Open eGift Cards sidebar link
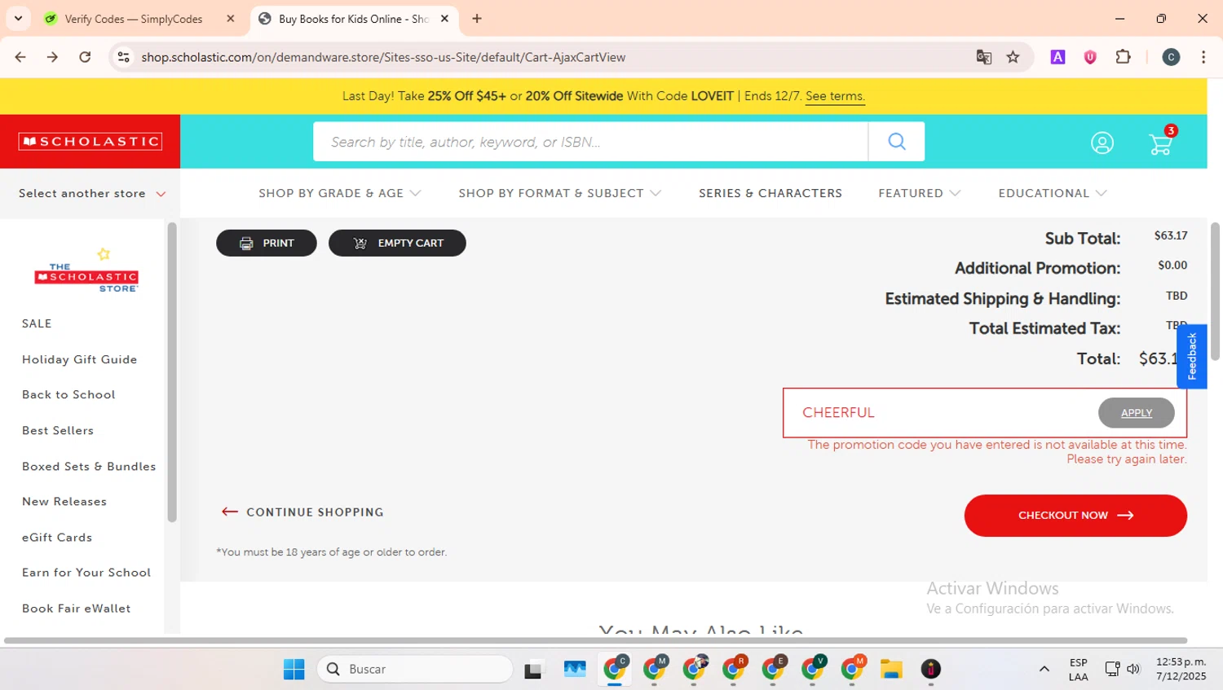This screenshot has height=690, width=1223. coord(57,538)
